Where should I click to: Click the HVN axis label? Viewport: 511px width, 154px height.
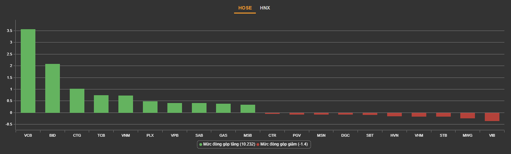tap(394, 135)
